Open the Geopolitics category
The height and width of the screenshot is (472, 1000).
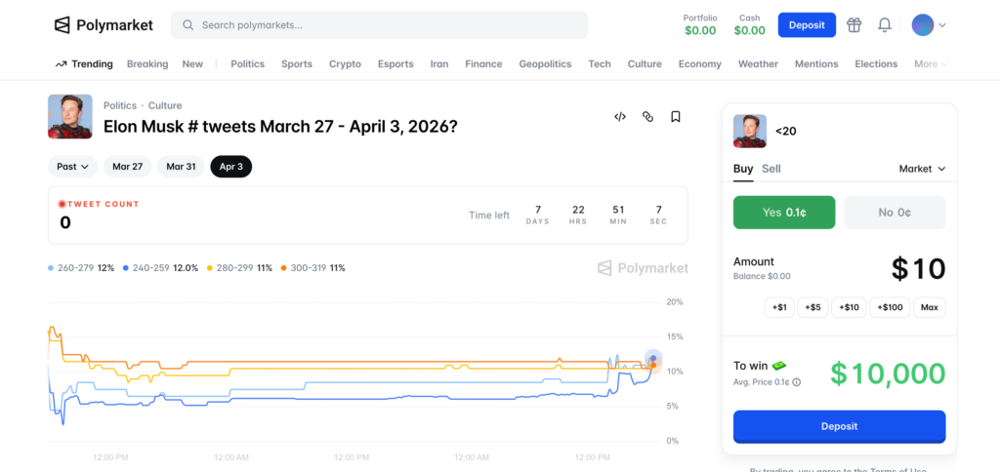click(x=545, y=63)
